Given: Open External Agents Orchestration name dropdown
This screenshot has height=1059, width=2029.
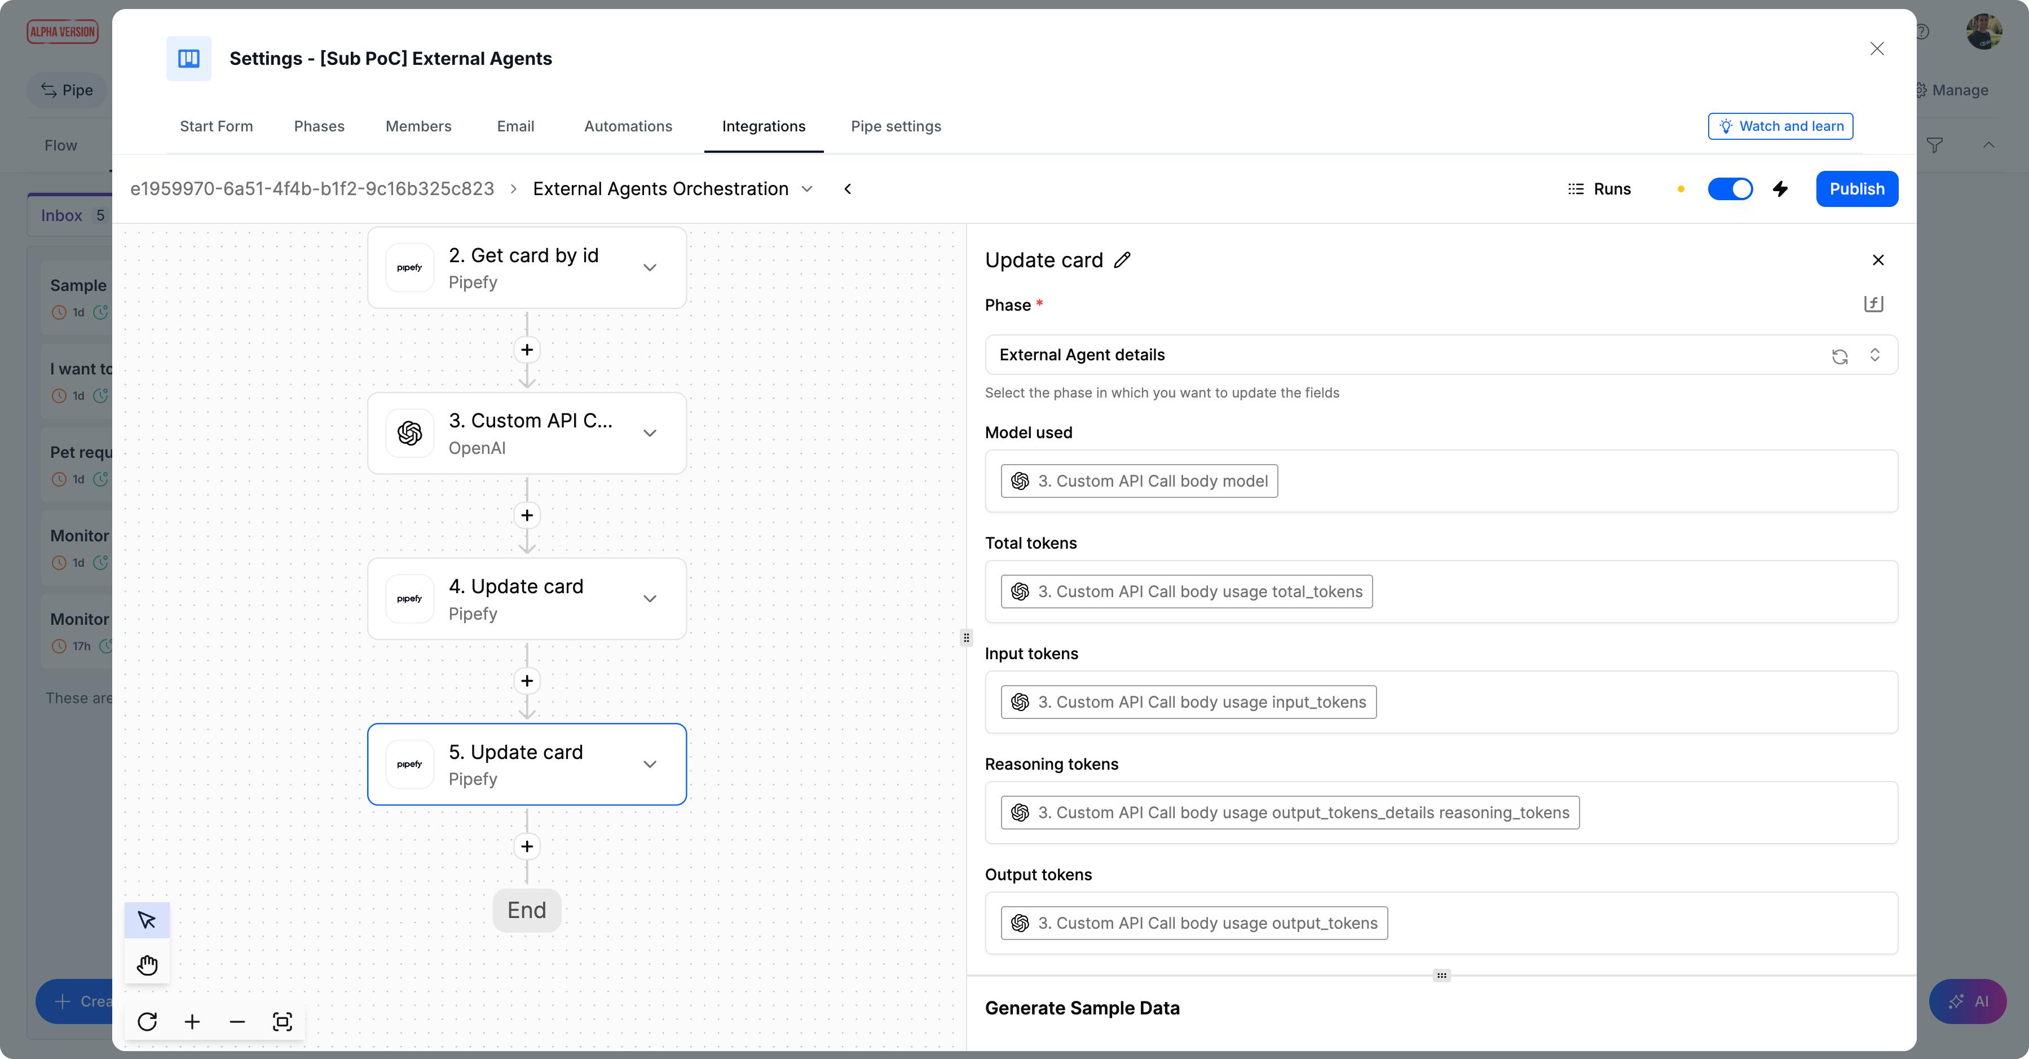Looking at the screenshot, I should (x=806, y=189).
